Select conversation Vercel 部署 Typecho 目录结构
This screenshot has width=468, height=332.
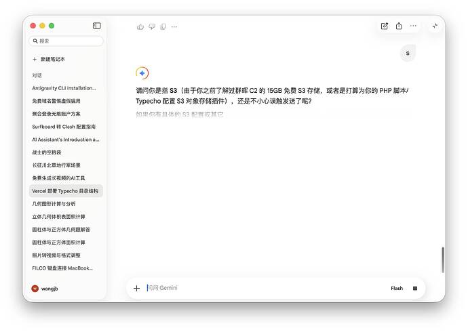click(x=66, y=191)
